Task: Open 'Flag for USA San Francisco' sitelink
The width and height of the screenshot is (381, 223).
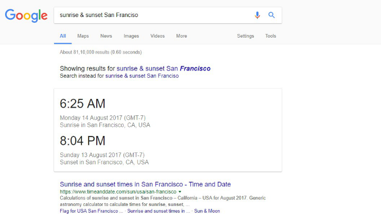Action: pos(91,211)
